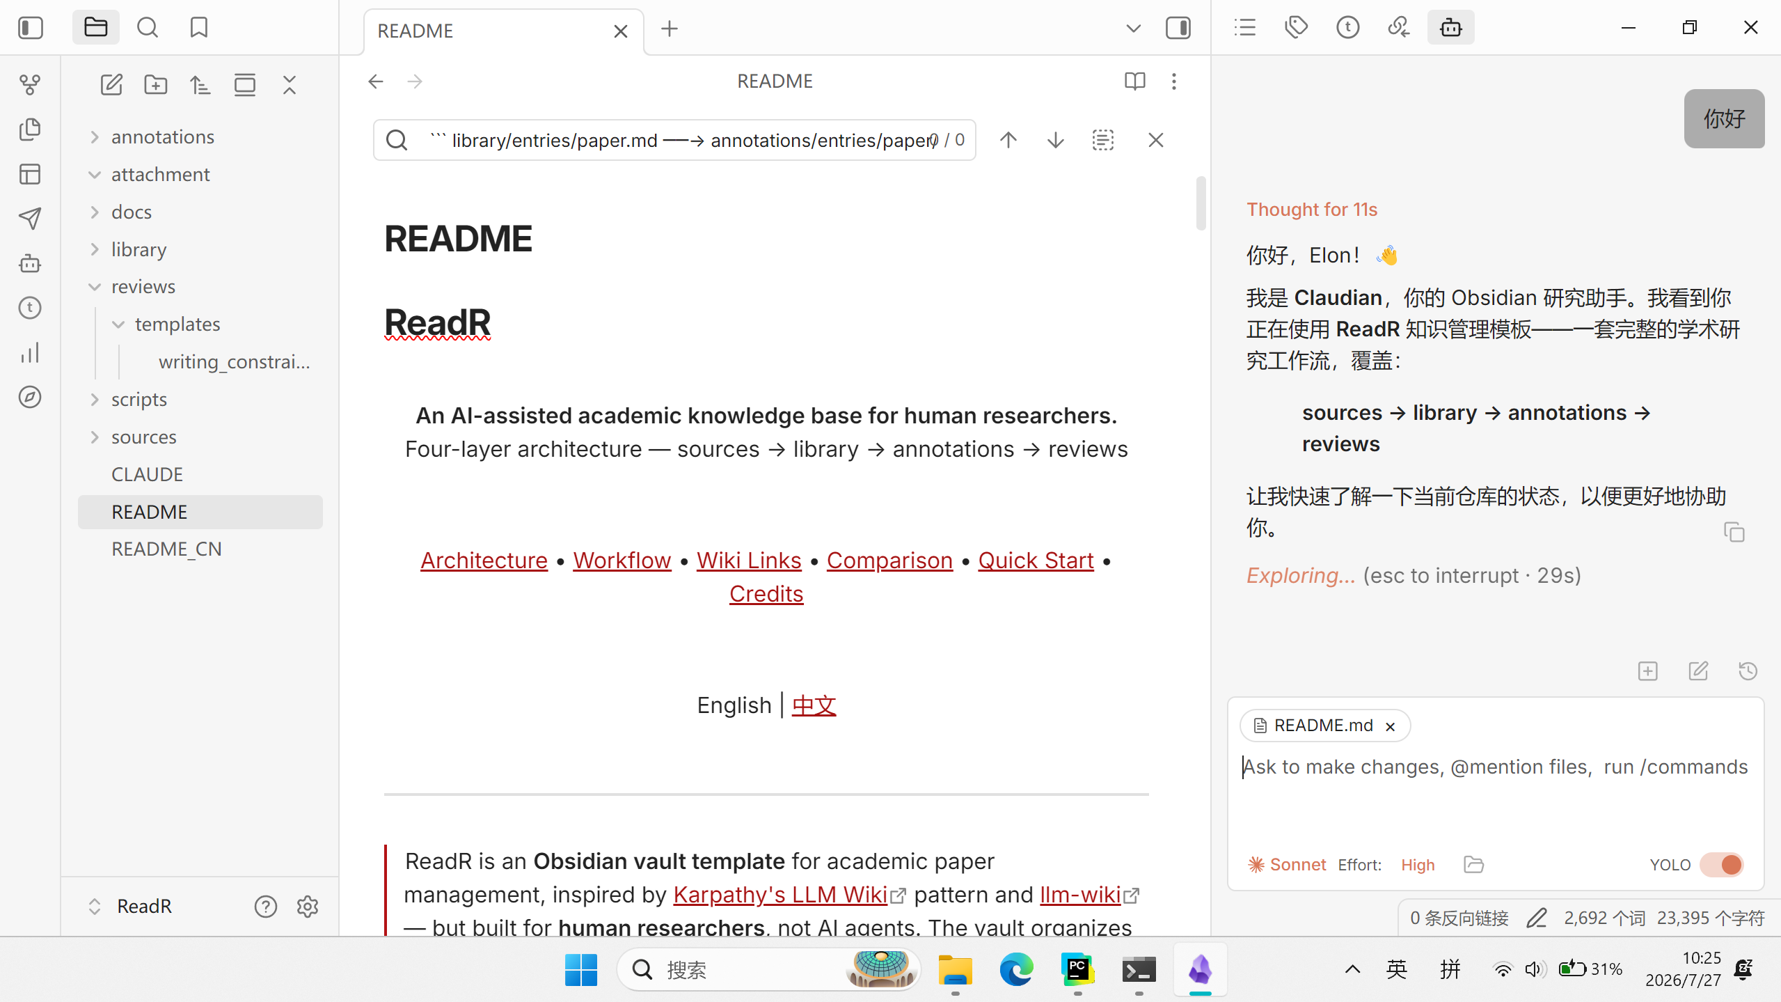Open the Claudian robot icon in ribbon
1781x1002 pixels.
30,263
